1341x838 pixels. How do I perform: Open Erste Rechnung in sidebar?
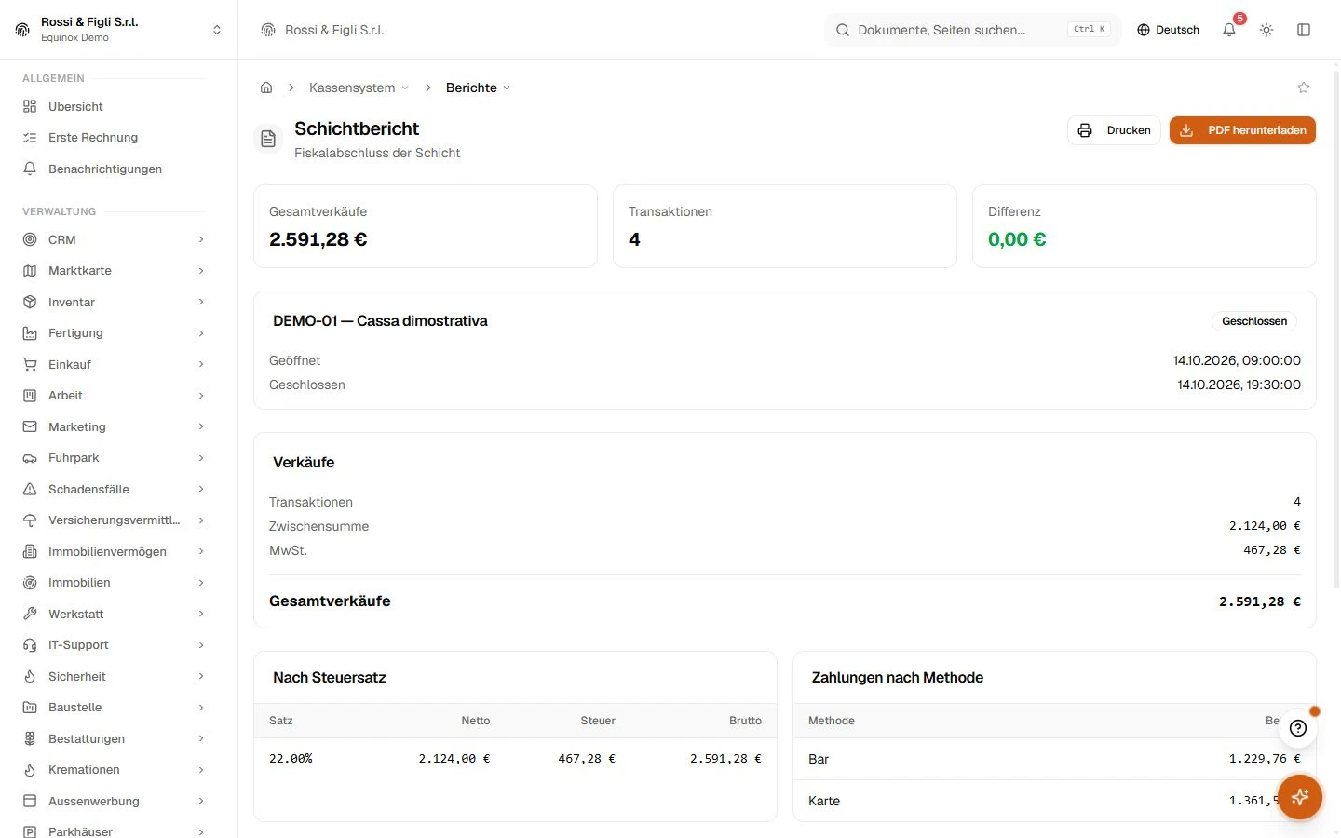point(114,138)
